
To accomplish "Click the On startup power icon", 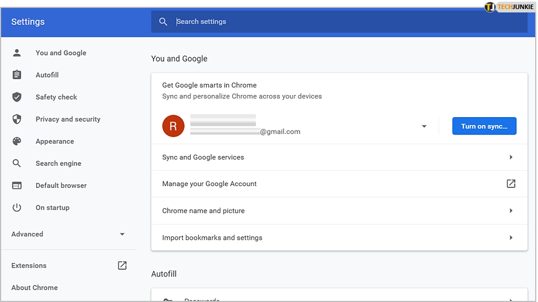I will tap(17, 208).
